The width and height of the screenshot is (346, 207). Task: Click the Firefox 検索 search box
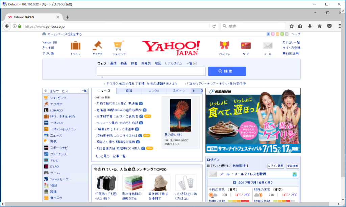tap(253, 26)
